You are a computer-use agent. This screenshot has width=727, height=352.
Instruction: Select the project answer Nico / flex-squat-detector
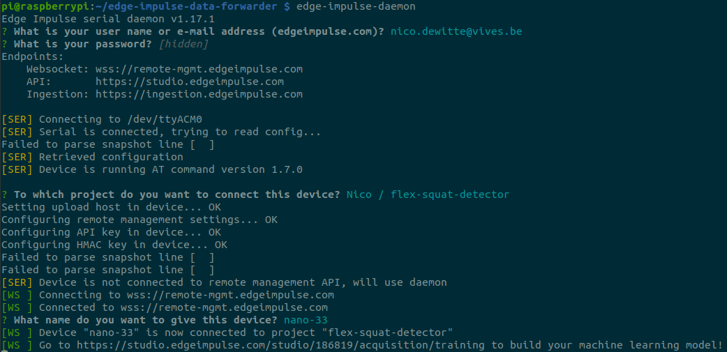click(x=428, y=194)
